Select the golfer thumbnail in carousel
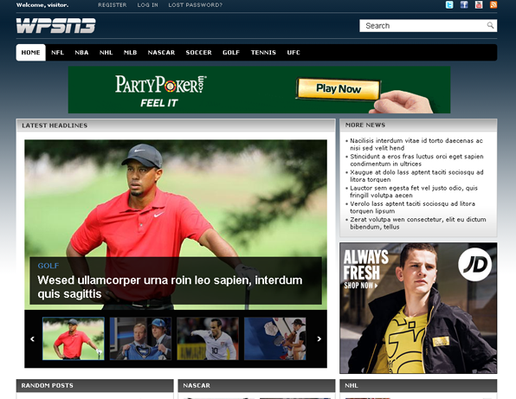The width and height of the screenshot is (516, 399). [74, 338]
